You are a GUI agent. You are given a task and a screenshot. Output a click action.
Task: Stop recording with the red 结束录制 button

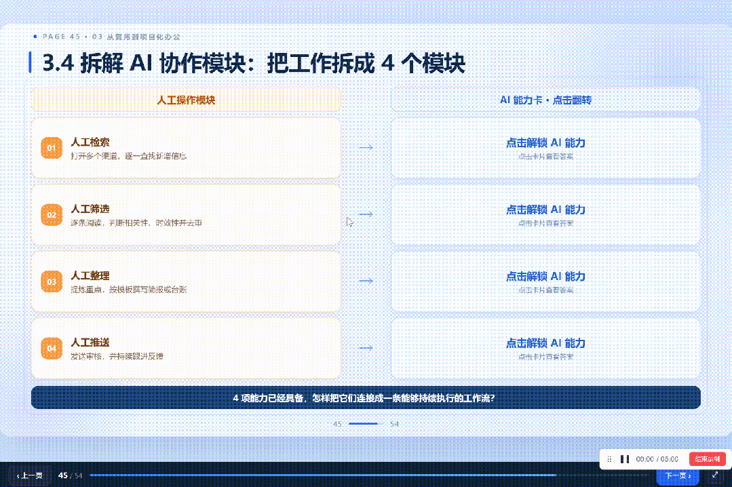pos(708,459)
